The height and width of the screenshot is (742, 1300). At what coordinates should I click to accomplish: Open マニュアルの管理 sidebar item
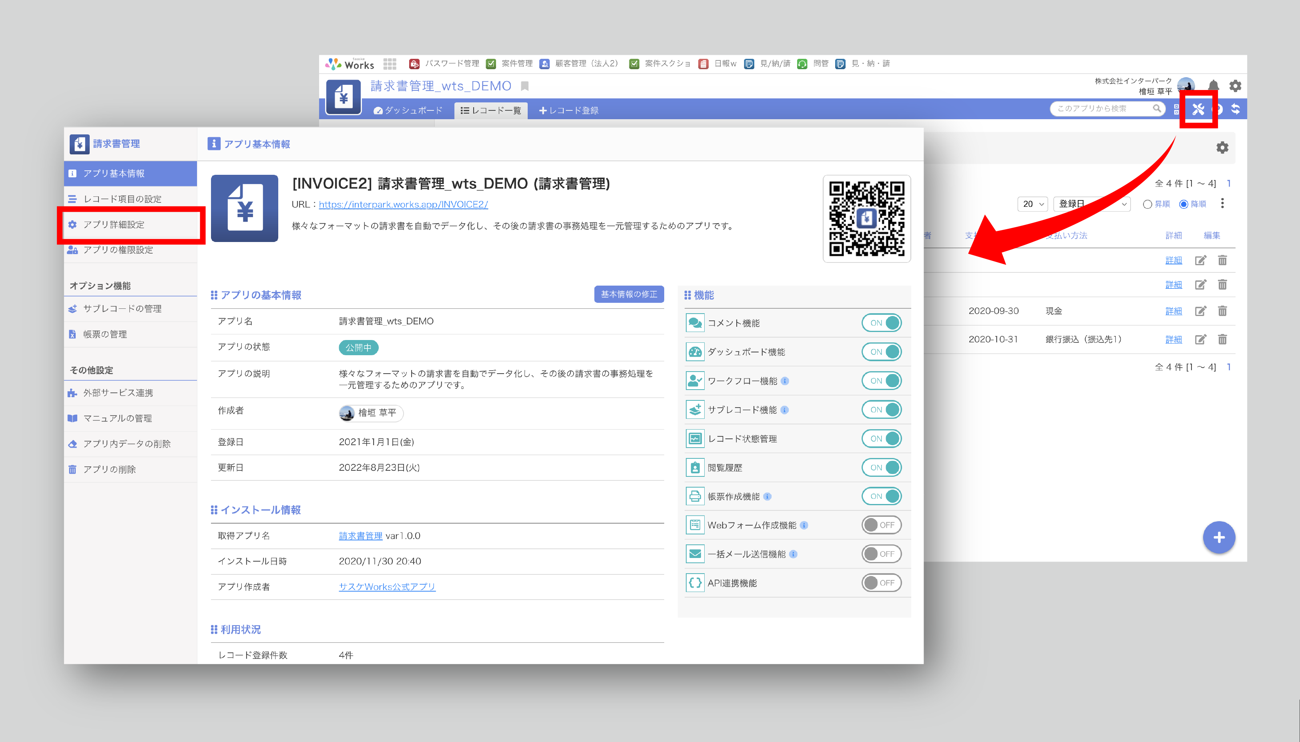click(x=131, y=418)
